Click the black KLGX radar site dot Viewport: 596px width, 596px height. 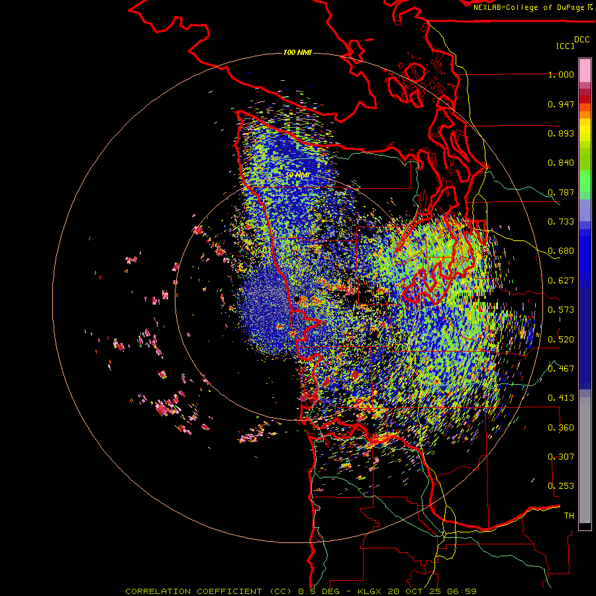pyautogui.click(x=297, y=299)
